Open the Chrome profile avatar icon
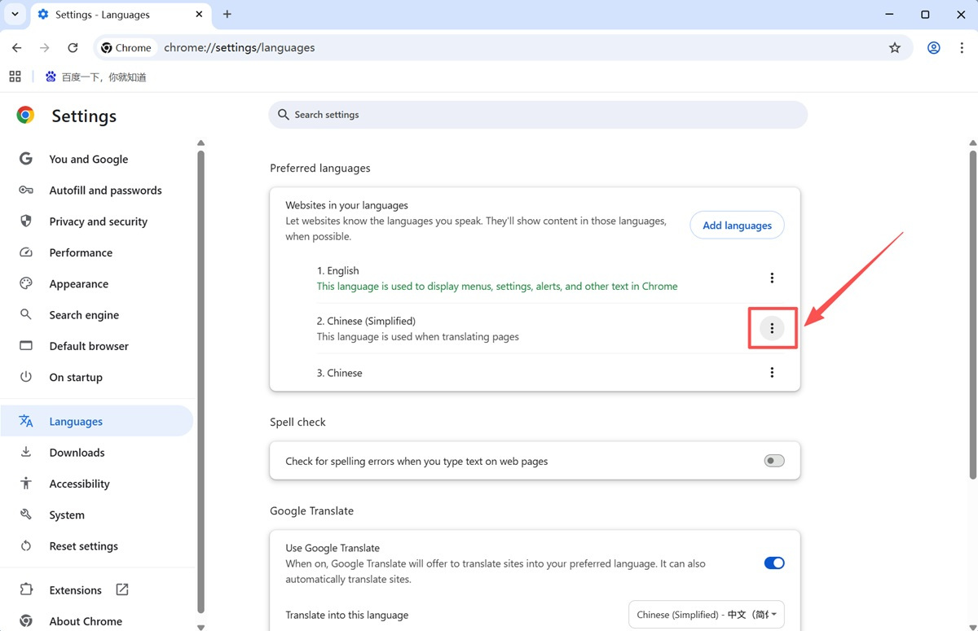The height and width of the screenshot is (631, 978). pos(933,48)
